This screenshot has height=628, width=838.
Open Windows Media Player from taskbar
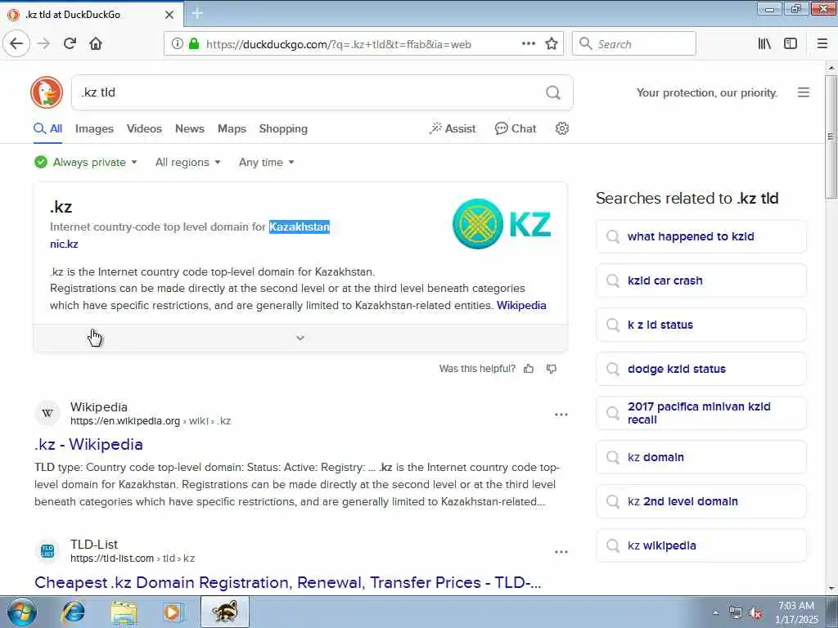tap(173, 612)
